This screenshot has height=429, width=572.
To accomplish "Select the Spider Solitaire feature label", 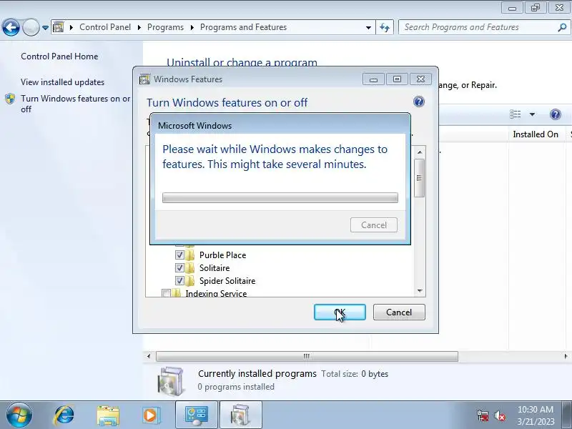I will 227,281.
